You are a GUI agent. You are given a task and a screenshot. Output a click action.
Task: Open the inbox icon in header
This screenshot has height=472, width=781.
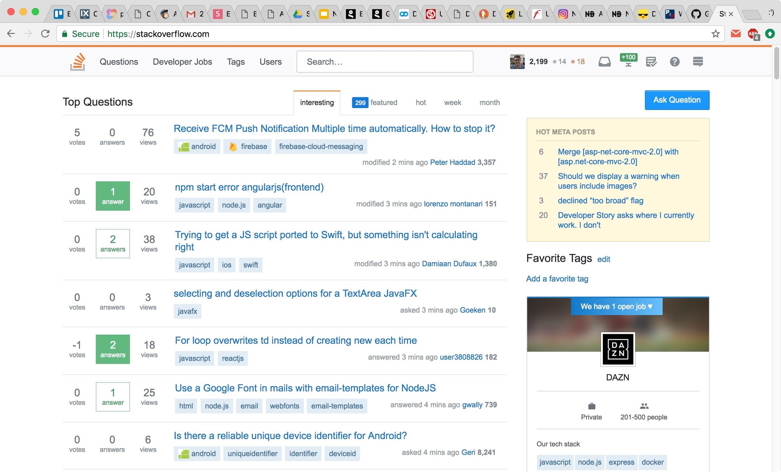pyautogui.click(x=604, y=62)
